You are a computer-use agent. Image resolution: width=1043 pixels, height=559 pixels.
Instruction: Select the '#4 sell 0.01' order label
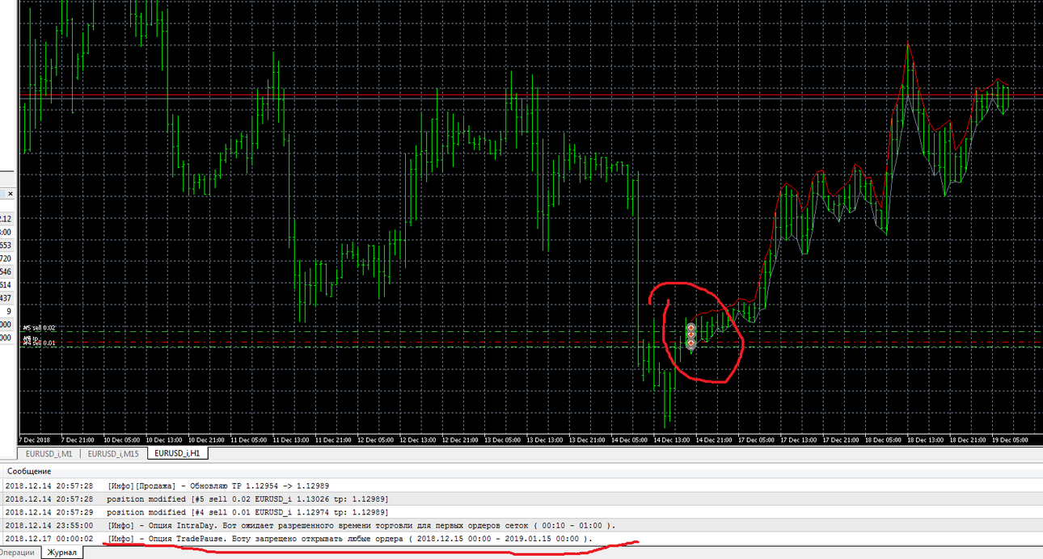40,343
